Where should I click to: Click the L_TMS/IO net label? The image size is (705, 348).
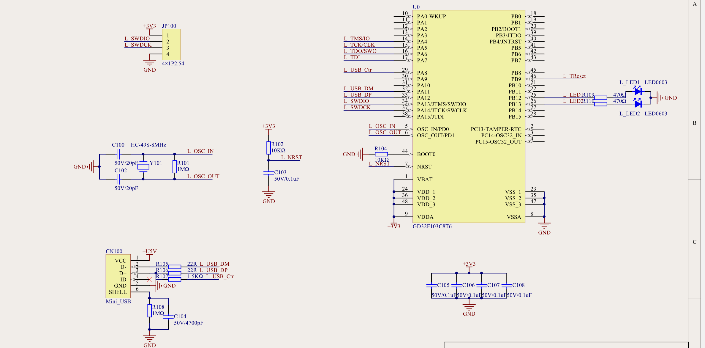[357, 38]
